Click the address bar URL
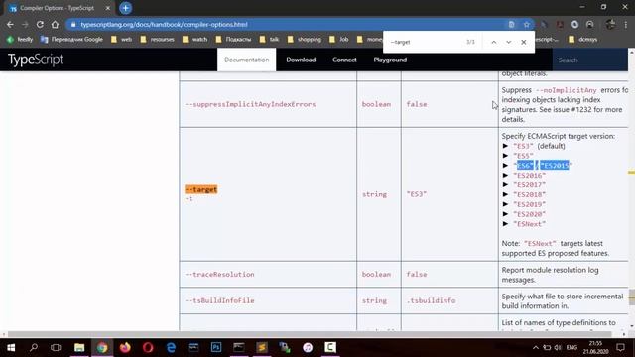Image resolution: width=635 pixels, height=357 pixels. [x=164, y=24]
